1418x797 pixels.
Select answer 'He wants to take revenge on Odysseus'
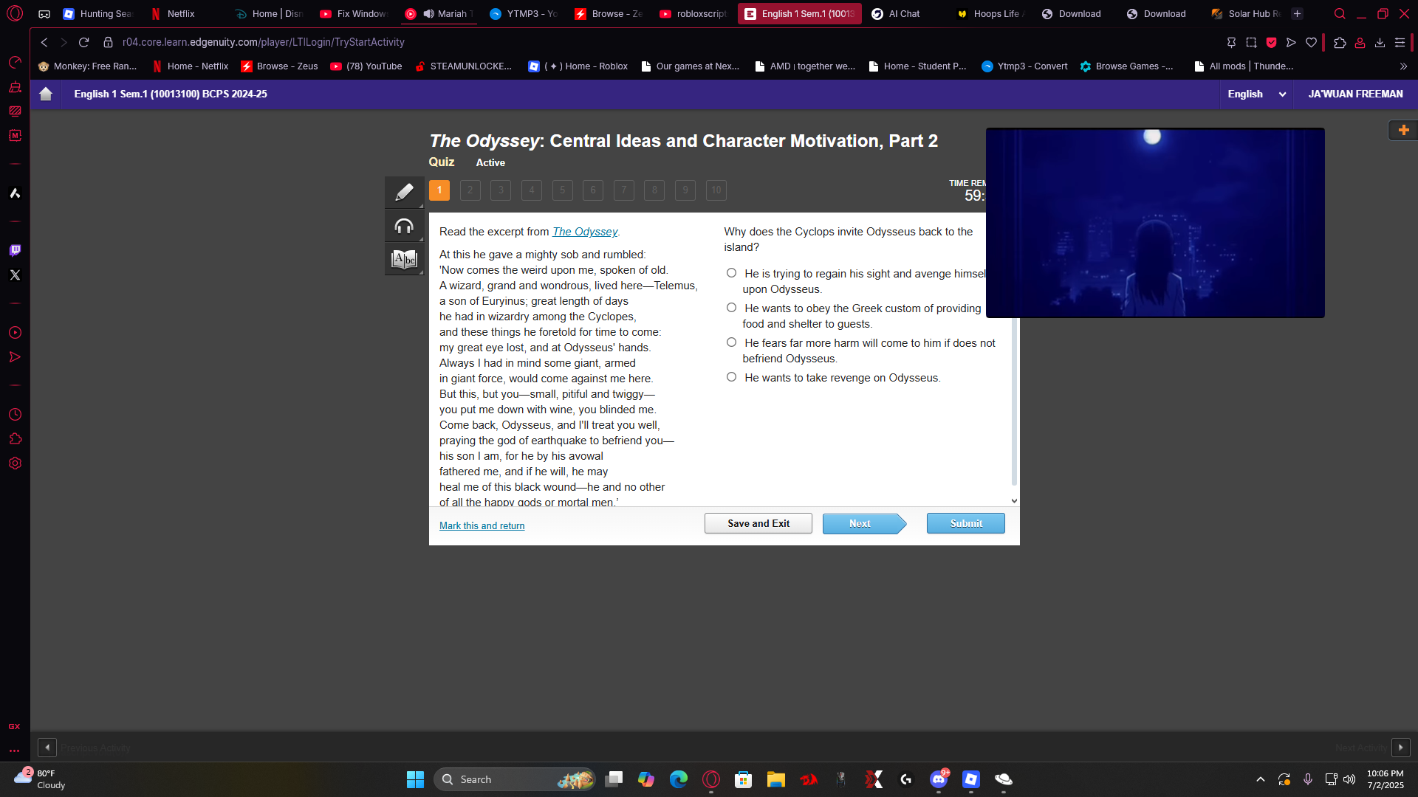[731, 377]
